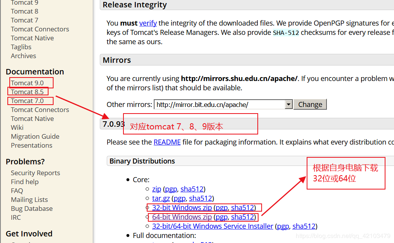Open the FAQ page
This screenshot has height=243, width=394.
[x=17, y=191]
